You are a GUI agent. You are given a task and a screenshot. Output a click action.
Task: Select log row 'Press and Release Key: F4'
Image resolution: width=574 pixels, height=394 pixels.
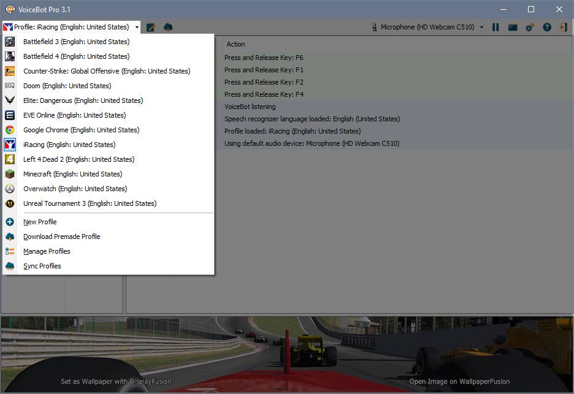(397, 94)
